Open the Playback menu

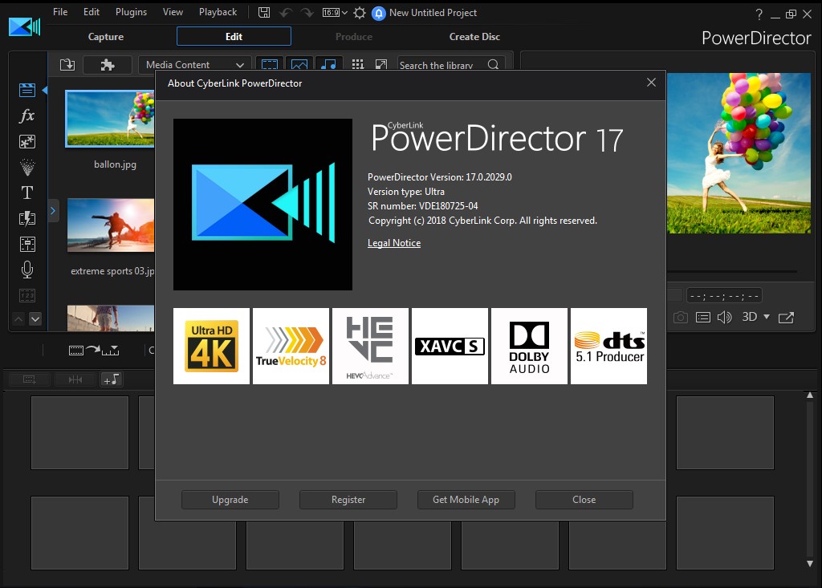point(218,12)
